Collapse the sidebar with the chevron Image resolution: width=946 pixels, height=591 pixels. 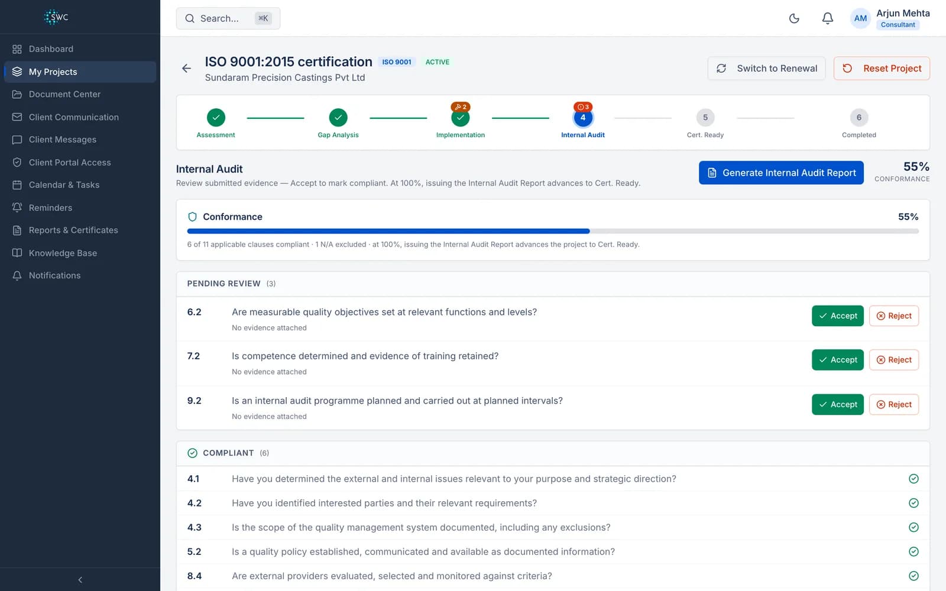point(80,580)
